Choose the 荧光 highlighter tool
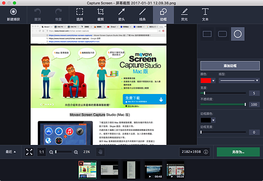Screen dimensions: 263x181 click(185, 15)
